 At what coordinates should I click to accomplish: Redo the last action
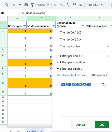(x=20, y=5)
